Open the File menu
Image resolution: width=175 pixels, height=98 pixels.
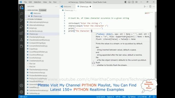[25, 2]
